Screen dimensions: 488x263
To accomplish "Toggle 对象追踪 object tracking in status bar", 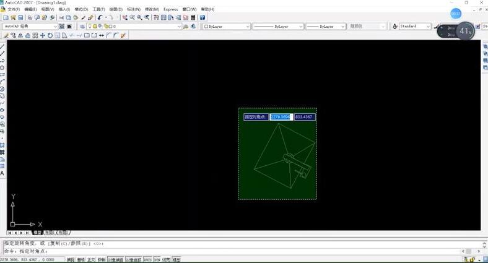I will coord(134,259).
